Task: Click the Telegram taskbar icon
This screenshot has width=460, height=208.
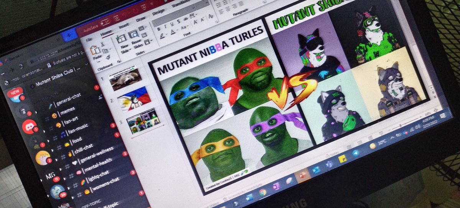Action: pos(356,153)
